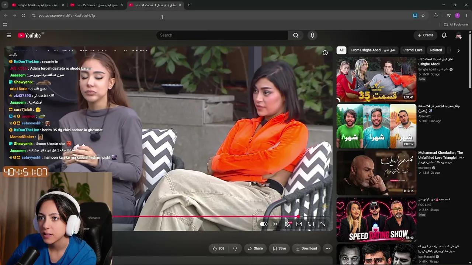472x265 pixels.
Task: Open the Iran Havashi video thumbnail
Action: [x=376, y=255]
